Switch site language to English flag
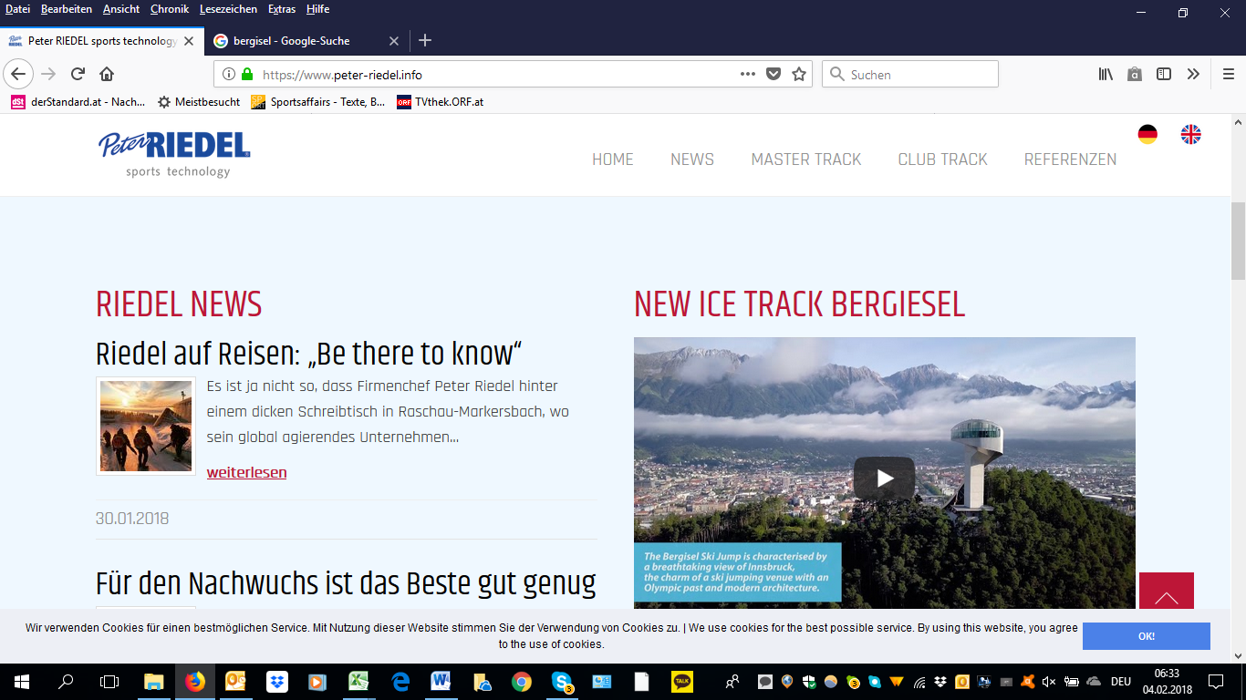This screenshot has width=1246, height=700. (x=1191, y=134)
